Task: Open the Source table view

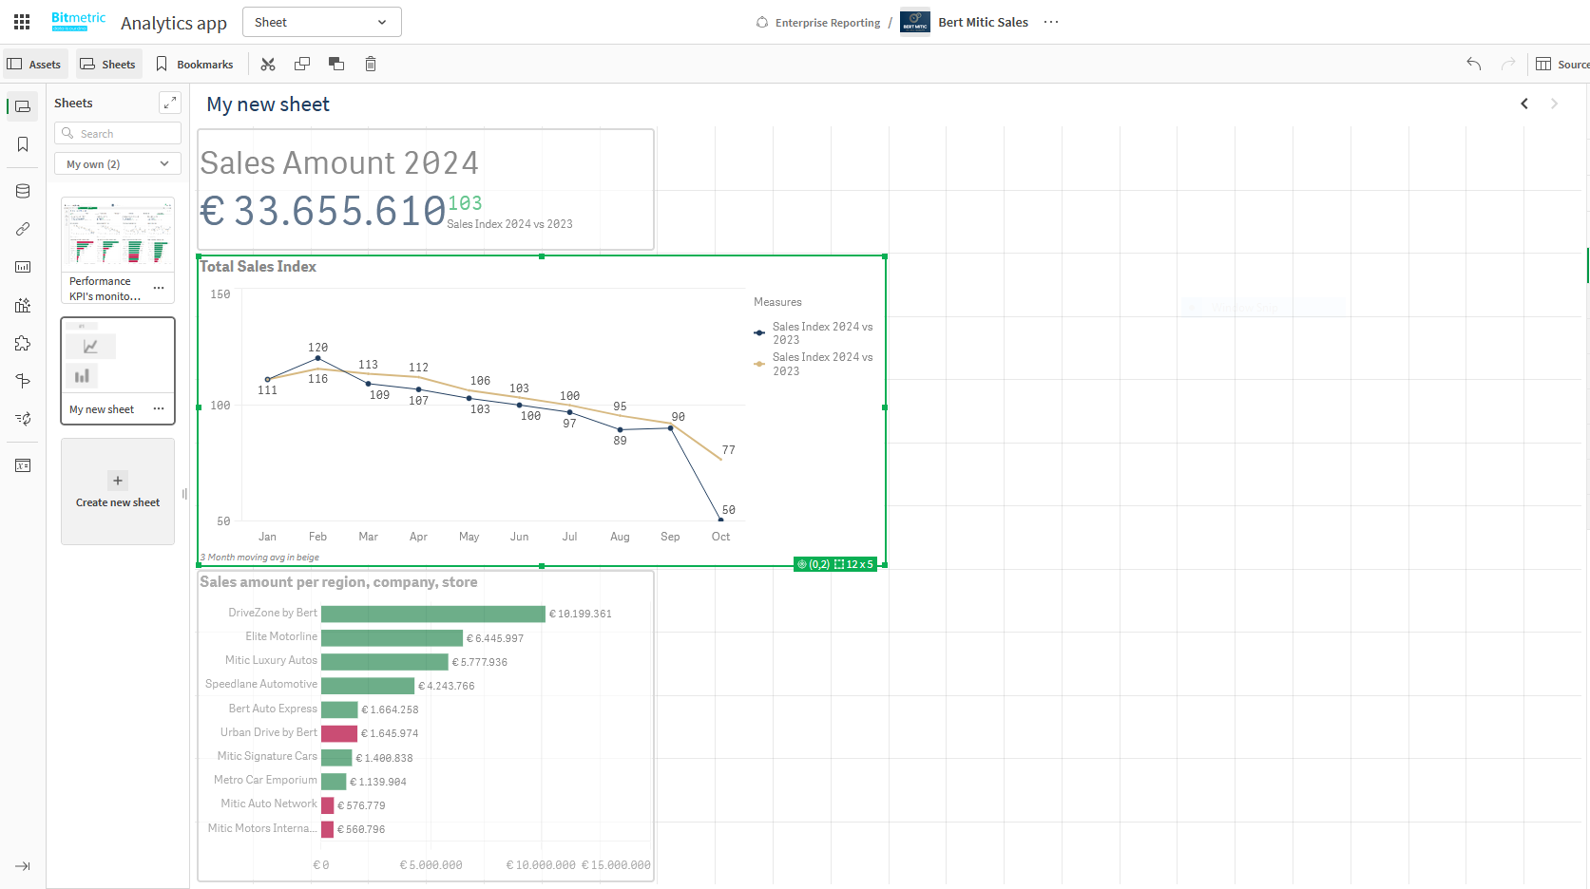Action: click(x=1562, y=64)
